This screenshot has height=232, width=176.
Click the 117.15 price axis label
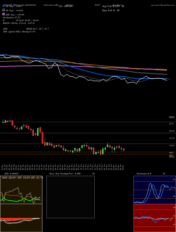point(172,138)
